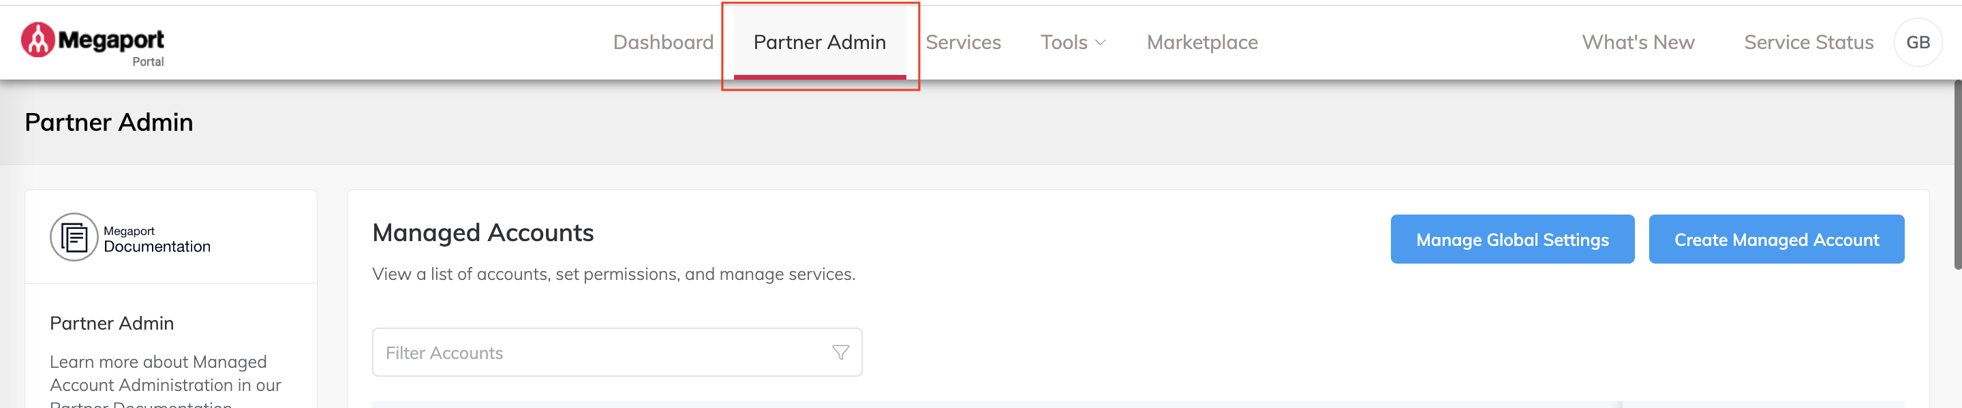The width and height of the screenshot is (1962, 408).
Task: Go to the Dashboard tab
Action: (x=662, y=43)
